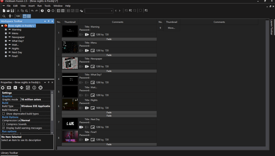The image size is (275, 156).
Task: Open the Window properties tab icon
Action: [x=9, y=88]
